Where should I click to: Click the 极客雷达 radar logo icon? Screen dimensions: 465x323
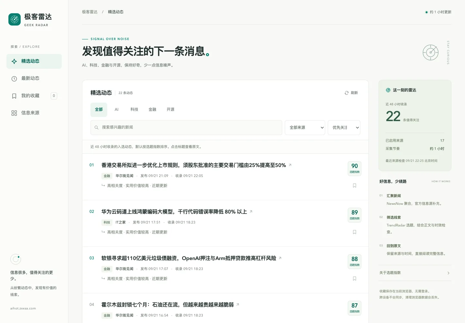tap(14, 19)
